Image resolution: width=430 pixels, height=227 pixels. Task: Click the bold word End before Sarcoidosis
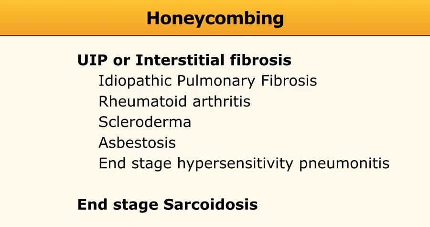[93, 205]
